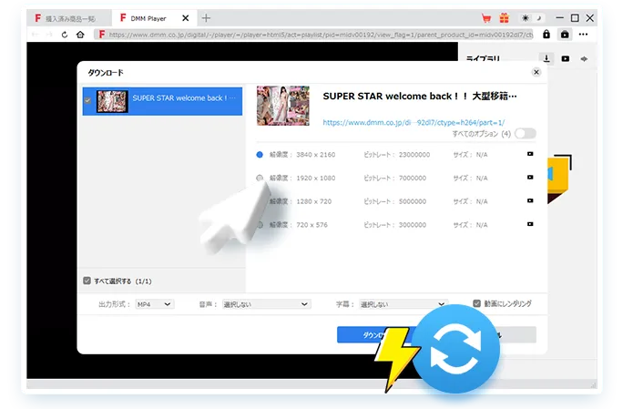Toggle 動画にレンダリング checkbox

tap(476, 303)
